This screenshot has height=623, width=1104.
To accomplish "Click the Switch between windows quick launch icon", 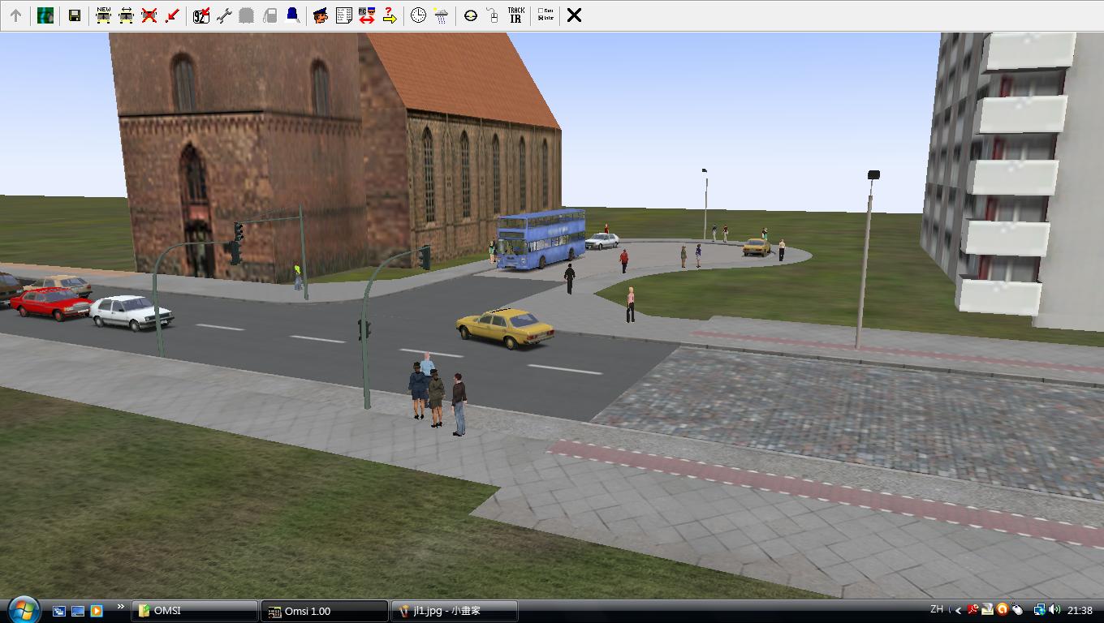I will click(x=59, y=611).
